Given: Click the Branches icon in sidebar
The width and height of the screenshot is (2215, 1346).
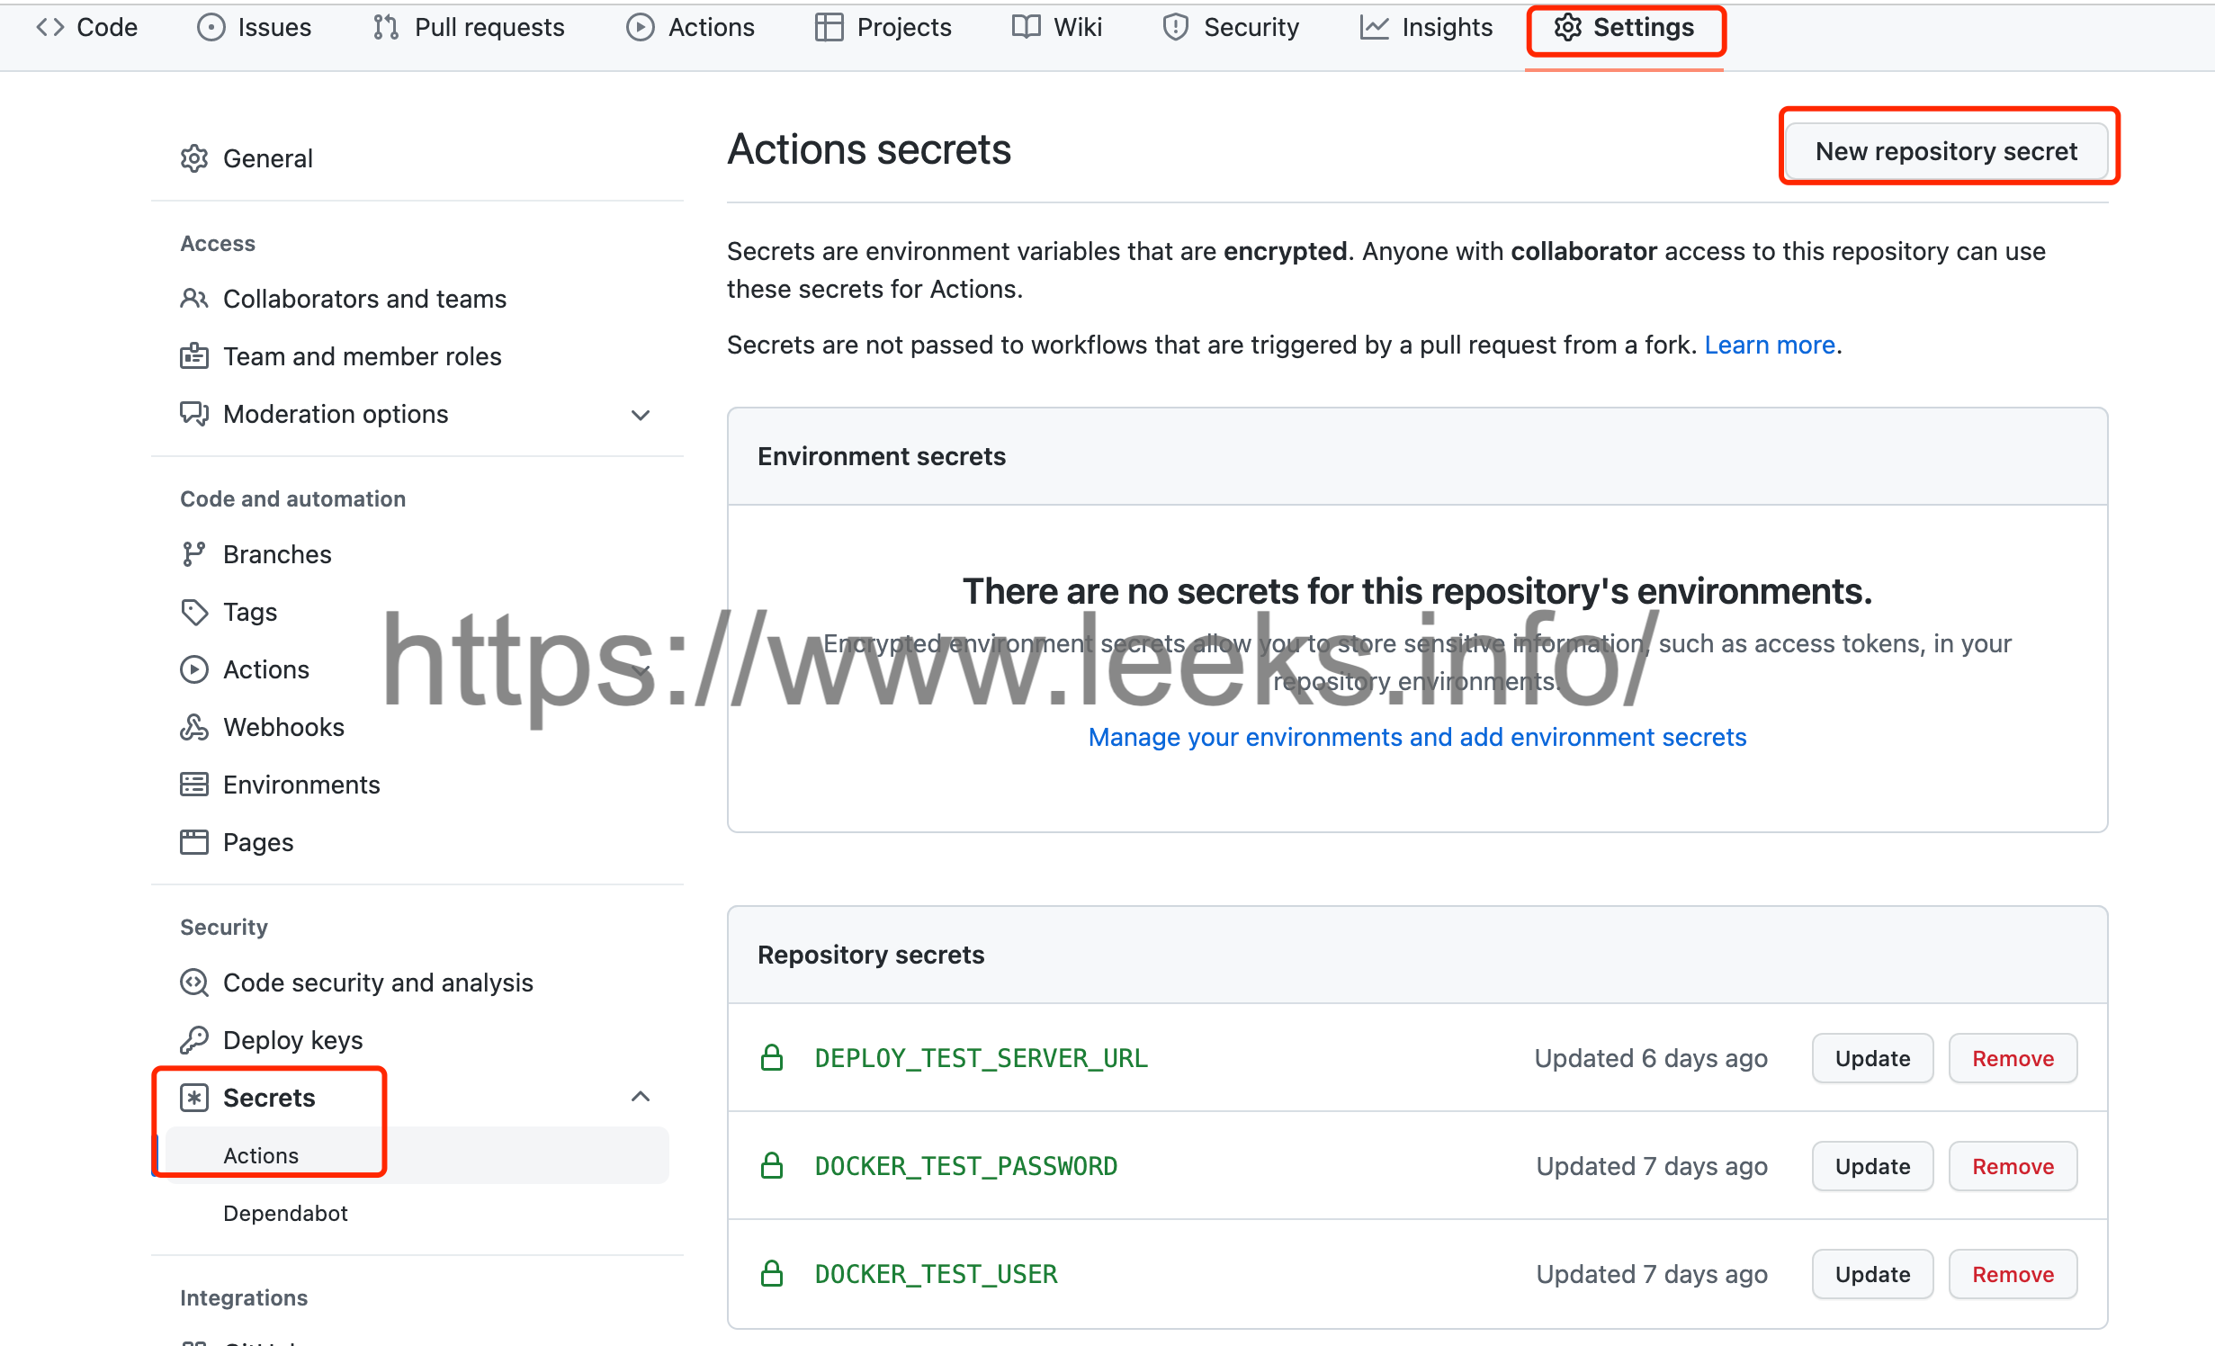Looking at the screenshot, I should [x=193, y=554].
